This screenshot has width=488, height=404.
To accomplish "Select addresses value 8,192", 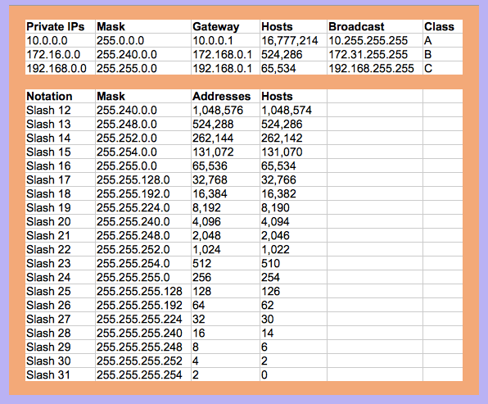I will coord(226,207).
